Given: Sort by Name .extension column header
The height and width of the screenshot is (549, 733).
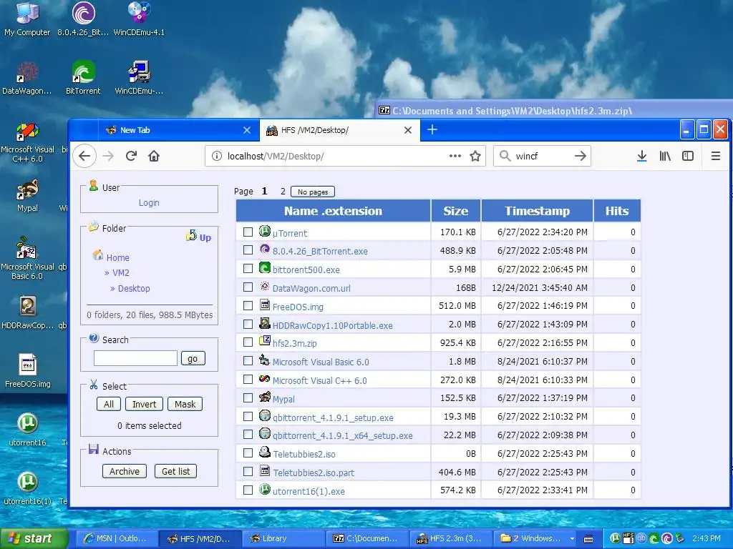Looking at the screenshot, I should coord(333,211).
